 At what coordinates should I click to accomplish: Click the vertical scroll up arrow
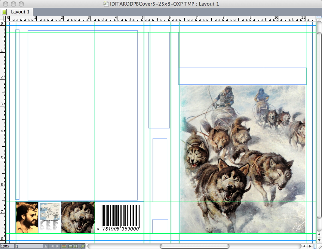(319, 234)
